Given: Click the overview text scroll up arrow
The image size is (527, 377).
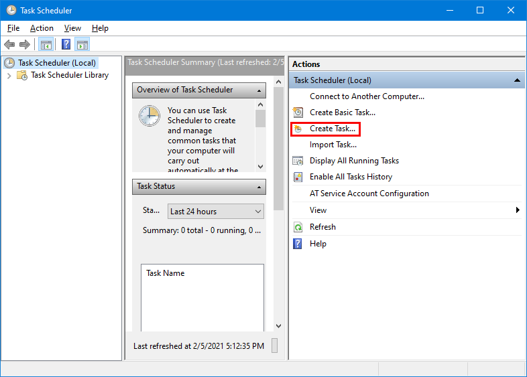Looking at the screenshot, I should 260,104.
